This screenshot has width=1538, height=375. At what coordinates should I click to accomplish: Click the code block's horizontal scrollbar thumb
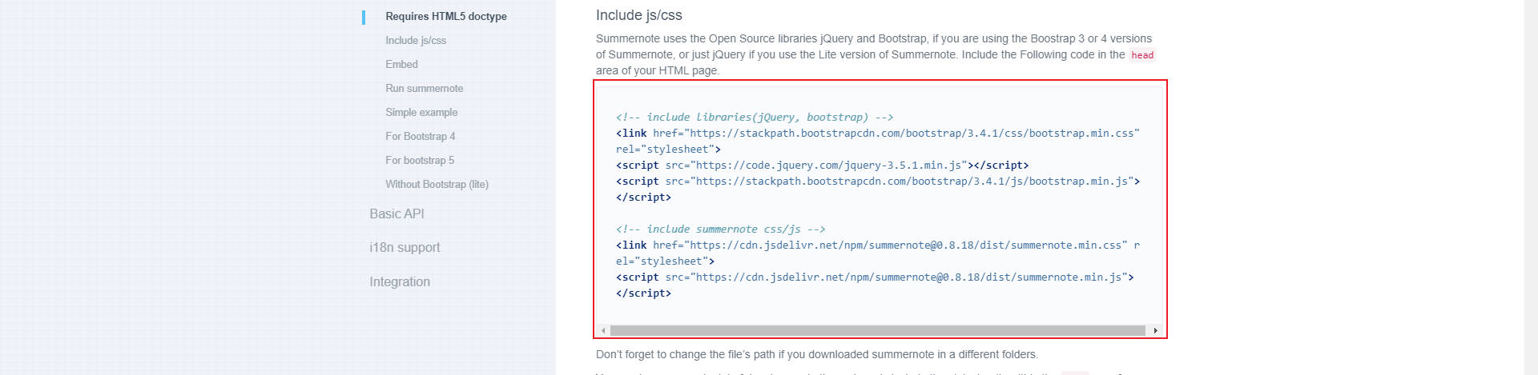coord(878,330)
